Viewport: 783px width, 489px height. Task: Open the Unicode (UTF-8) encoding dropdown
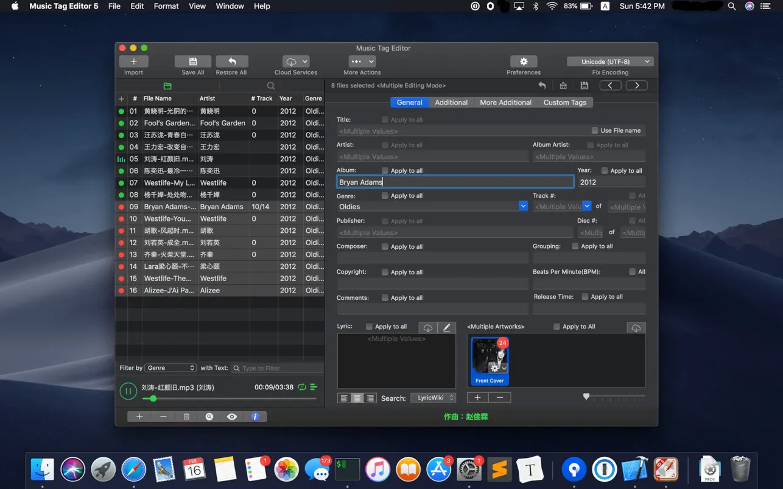click(x=610, y=61)
